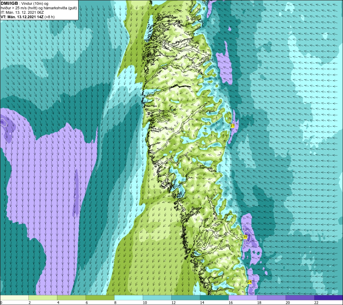Click the yellow gust label "27"
This screenshot has width=343, height=305.
232,126
